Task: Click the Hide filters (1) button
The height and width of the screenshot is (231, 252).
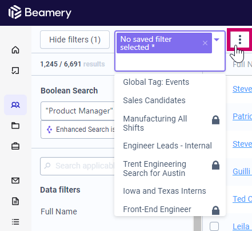Action: pyautogui.click(x=75, y=40)
